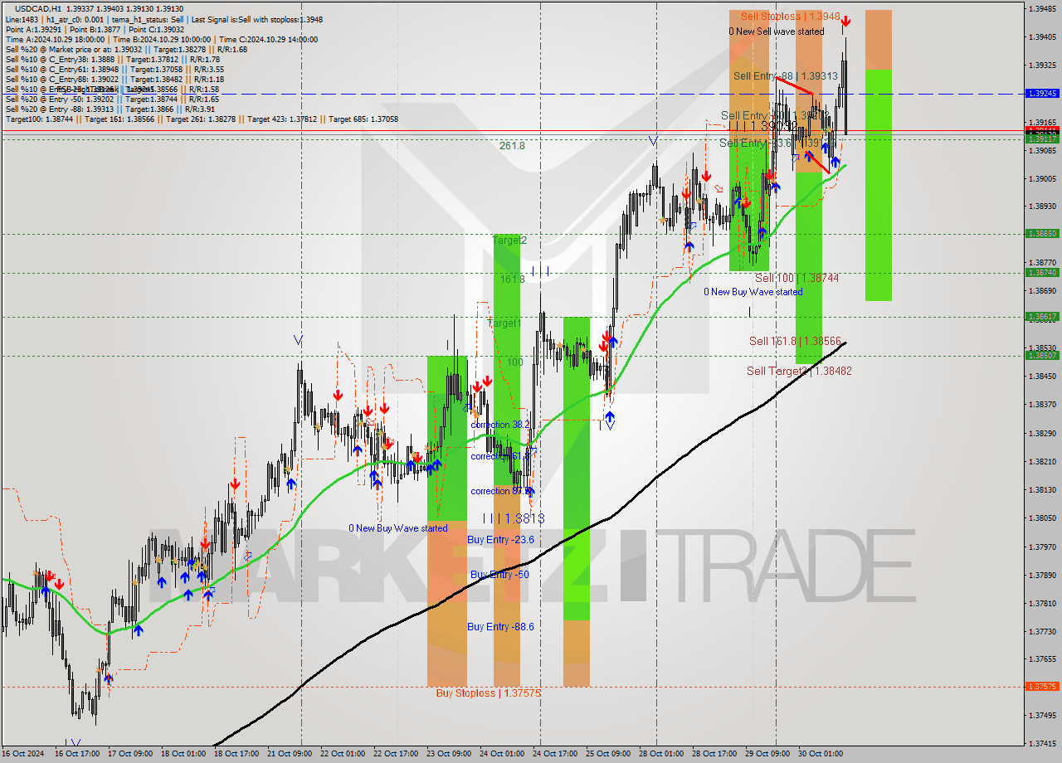The height and width of the screenshot is (763, 1062).
Task: Click the Sell %10 @ C_Entry61 line
Action: point(114,69)
